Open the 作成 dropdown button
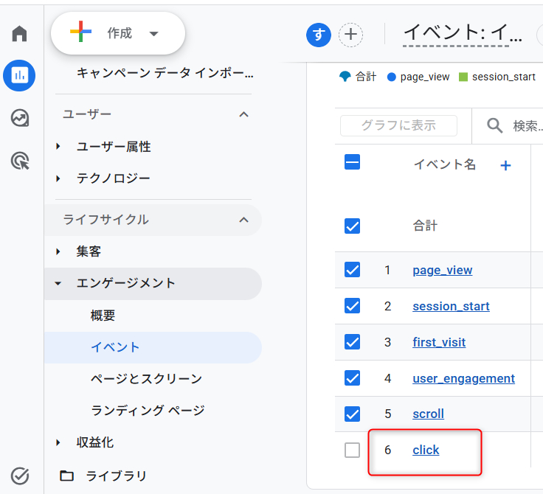This screenshot has height=494, width=543. point(118,33)
